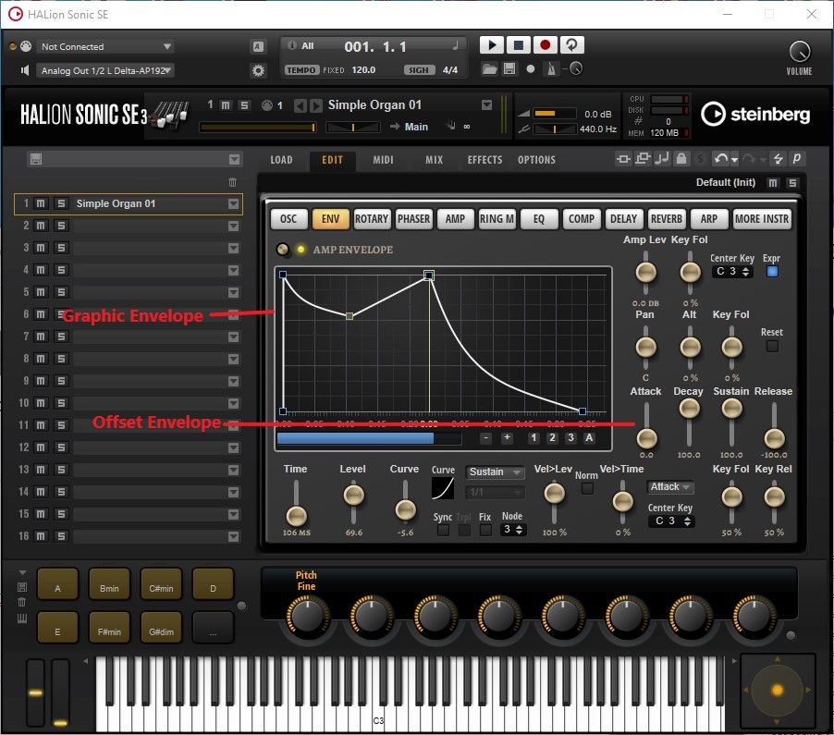Click the undo arrow icon
This screenshot has height=735, width=834.
720,158
